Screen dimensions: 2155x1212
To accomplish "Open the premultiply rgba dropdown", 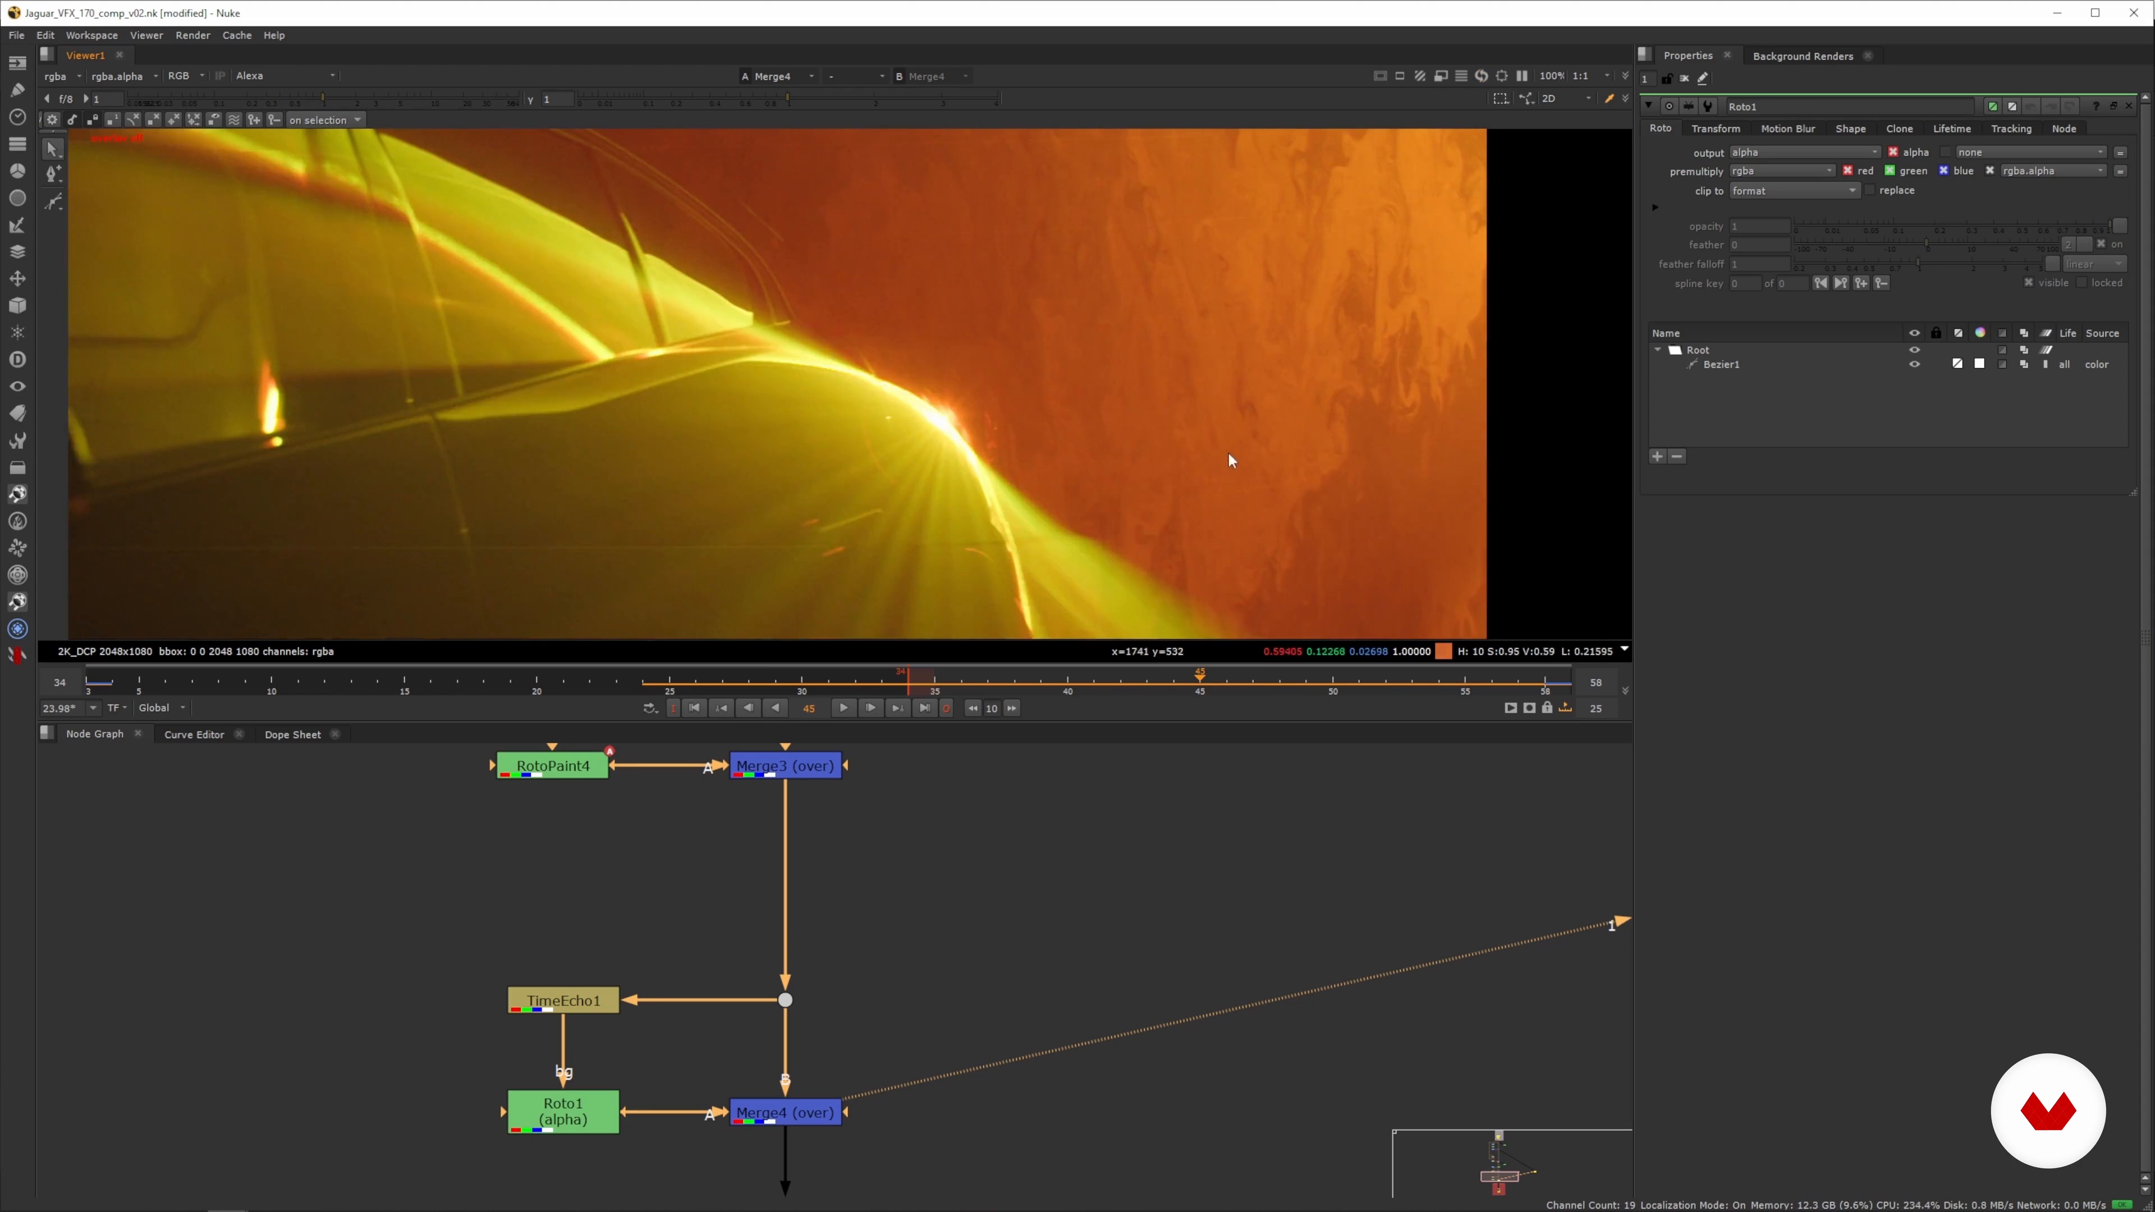I will [x=1782, y=171].
